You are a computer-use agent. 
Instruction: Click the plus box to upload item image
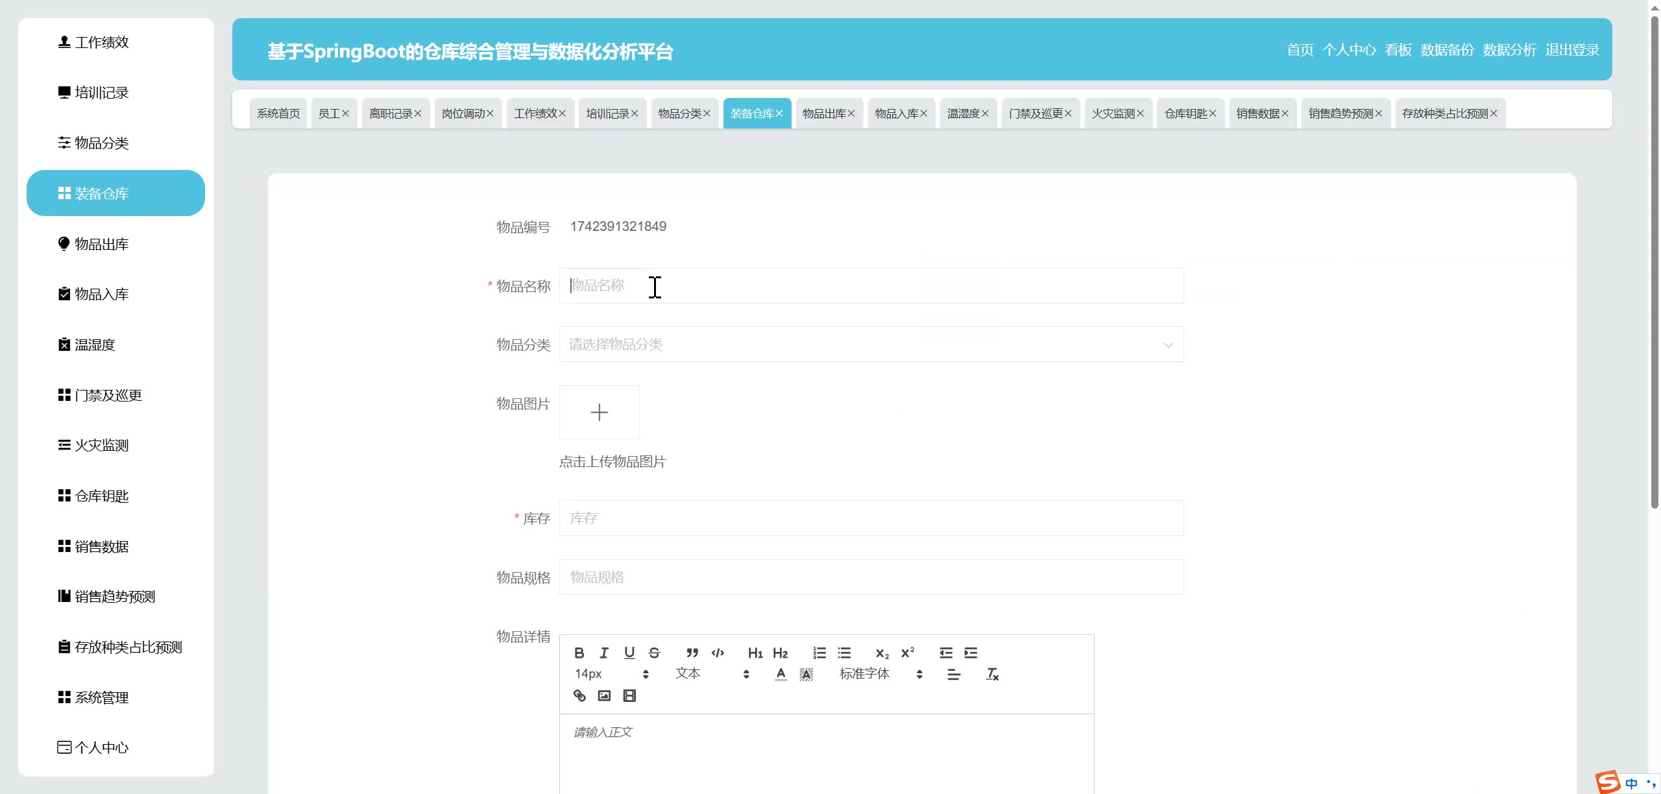point(599,413)
